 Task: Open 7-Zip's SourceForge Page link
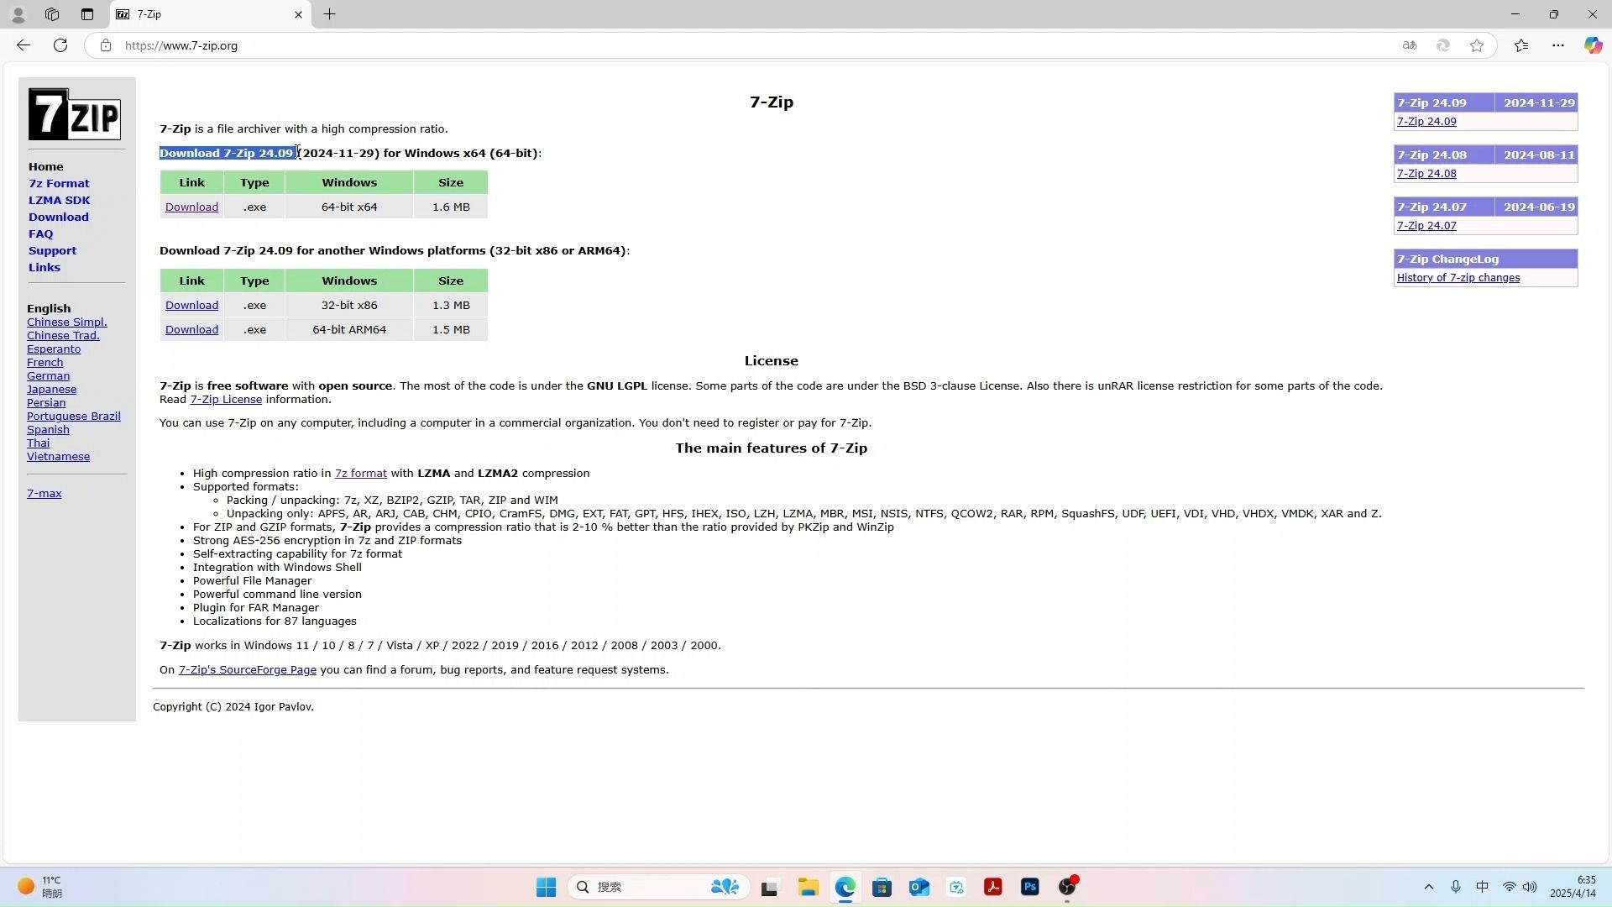coord(247,669)
